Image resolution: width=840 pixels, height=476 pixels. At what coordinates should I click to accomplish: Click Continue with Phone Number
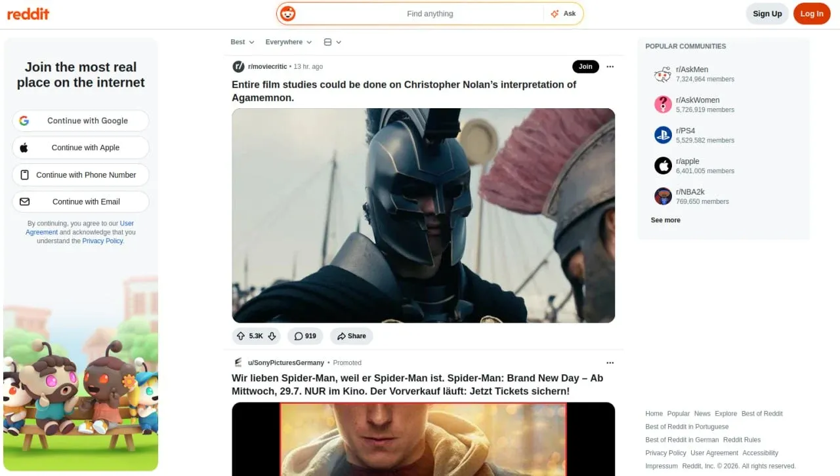tap(81, 175)
